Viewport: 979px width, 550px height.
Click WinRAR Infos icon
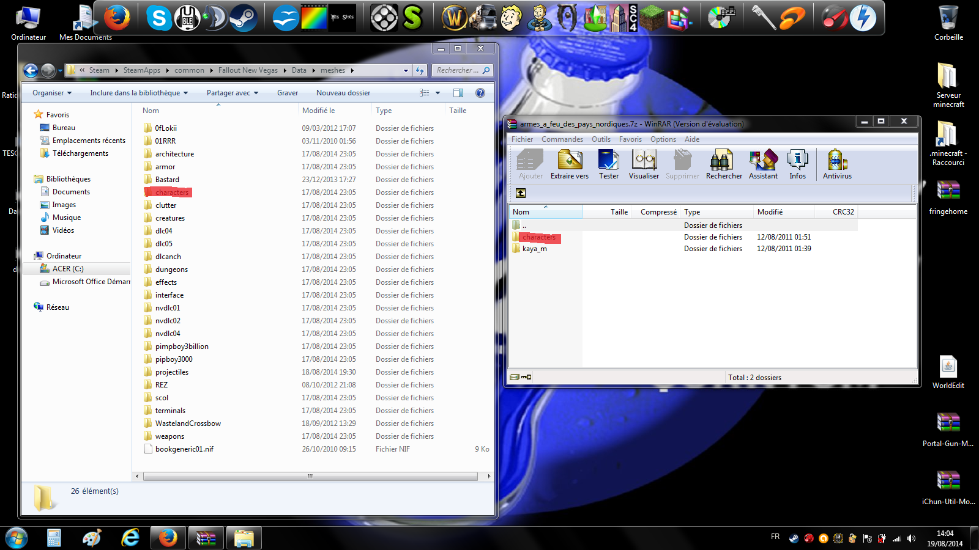797,164
